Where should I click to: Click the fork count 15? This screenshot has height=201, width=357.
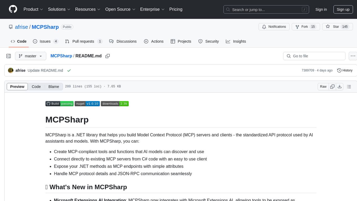[x=313, y=27]
